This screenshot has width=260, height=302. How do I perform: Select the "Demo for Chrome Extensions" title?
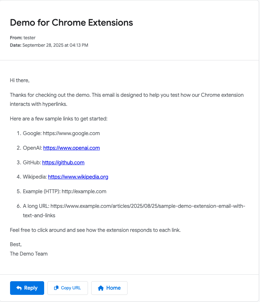(71, 22)
